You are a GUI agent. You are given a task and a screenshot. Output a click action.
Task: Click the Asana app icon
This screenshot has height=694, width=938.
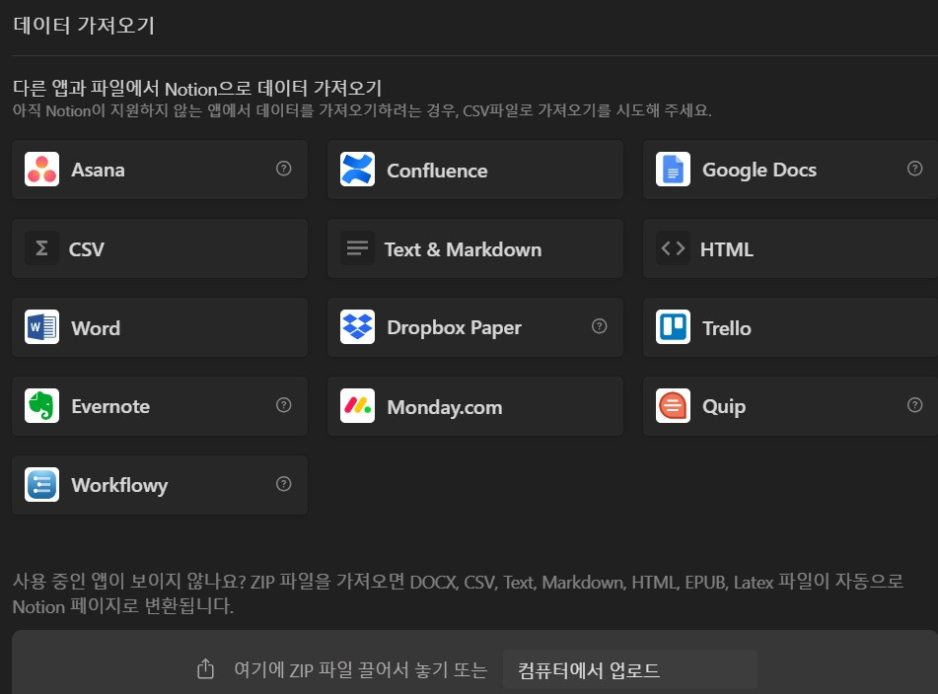click(41, 170)
